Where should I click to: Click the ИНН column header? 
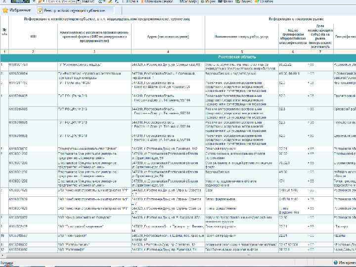tap(33, 36)
